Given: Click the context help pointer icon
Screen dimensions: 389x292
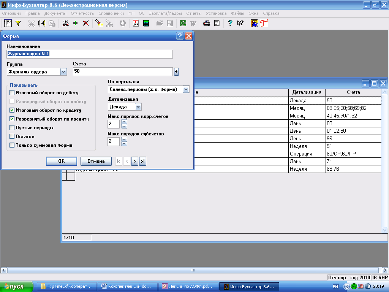Looking at the screenshot, I should click(x=240, y=23).
